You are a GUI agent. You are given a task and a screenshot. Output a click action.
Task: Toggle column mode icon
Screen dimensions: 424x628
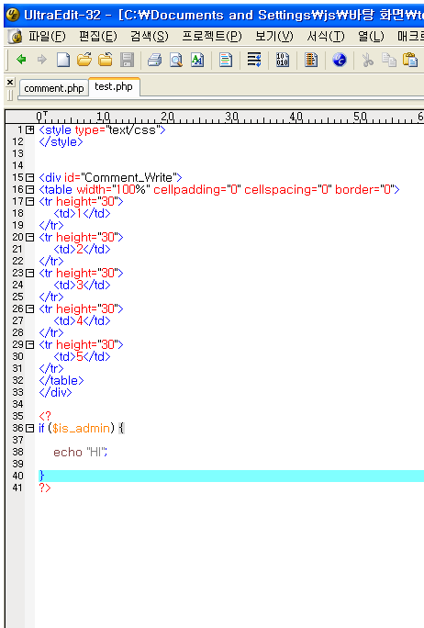pyautogui.click(x=311, y=60)
